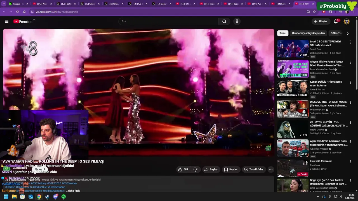This screenshot has height=201, width=358.
Task: Click the Oluştur create button
Action: pos(321,21)
